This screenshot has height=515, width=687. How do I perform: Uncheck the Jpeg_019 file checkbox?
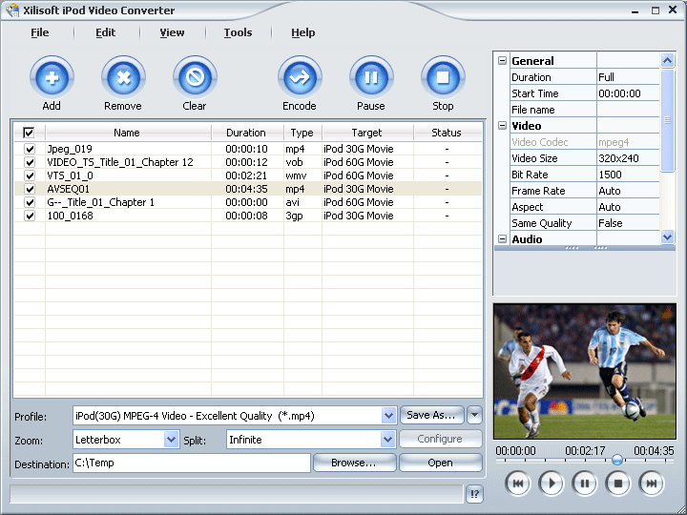pos(30,149)
